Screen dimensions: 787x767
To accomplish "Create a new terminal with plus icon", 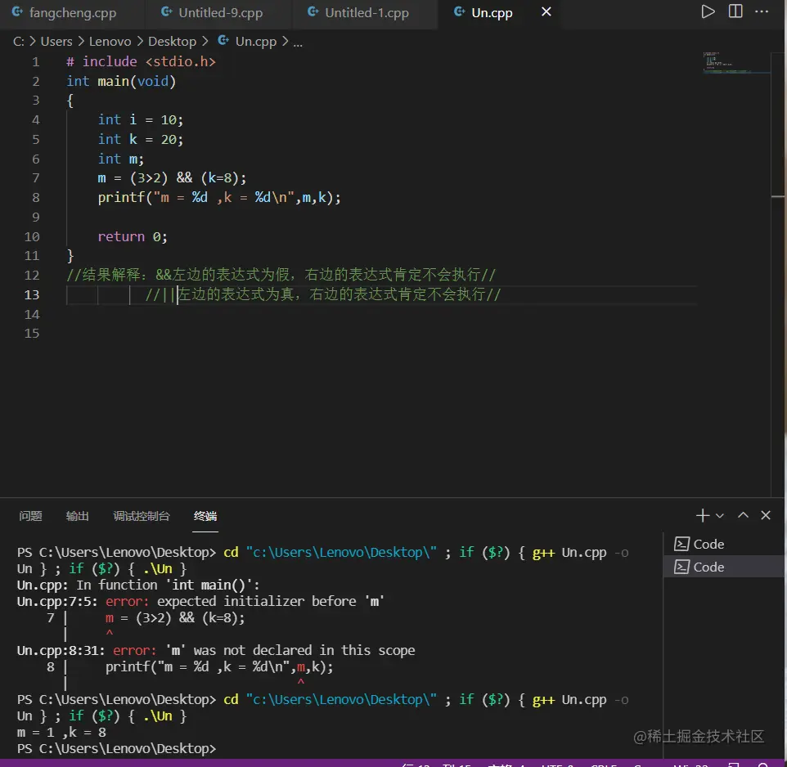I will point(703,515).
